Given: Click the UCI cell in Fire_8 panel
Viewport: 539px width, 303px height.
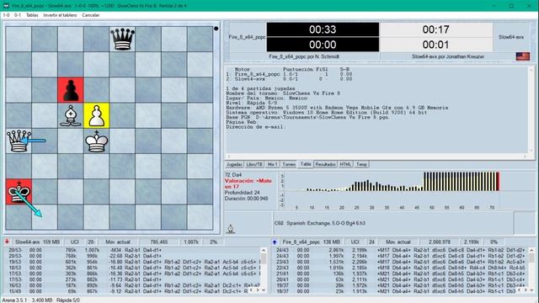Looking at the screenshot, I should (355, 242).
